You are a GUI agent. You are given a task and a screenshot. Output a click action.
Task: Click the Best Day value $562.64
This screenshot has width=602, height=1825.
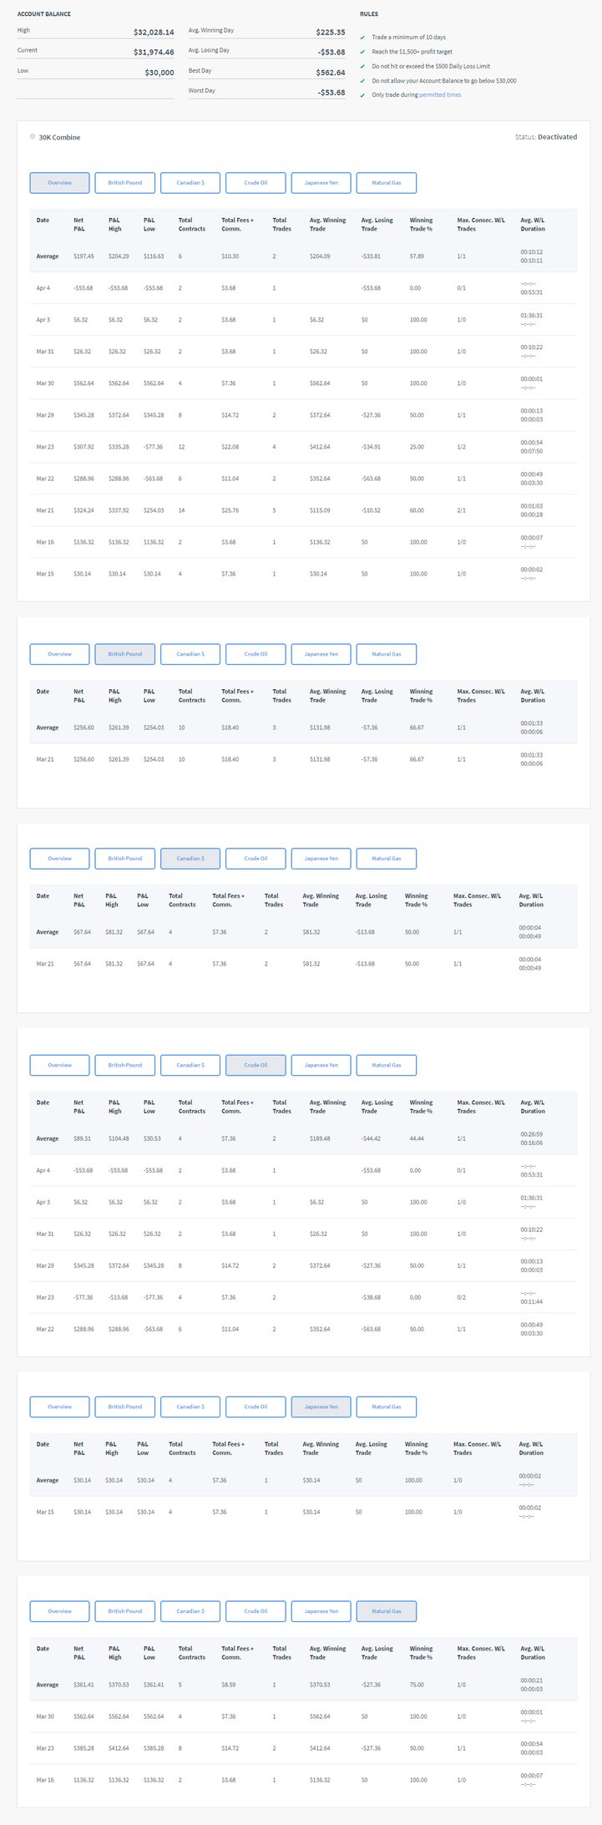click(331, 73)
